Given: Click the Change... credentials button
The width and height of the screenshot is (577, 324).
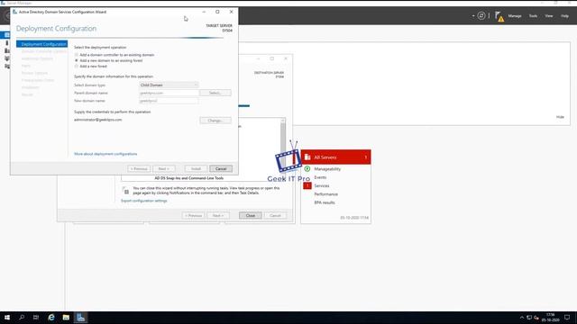Looking at the screenshot, I should [215, 121].
